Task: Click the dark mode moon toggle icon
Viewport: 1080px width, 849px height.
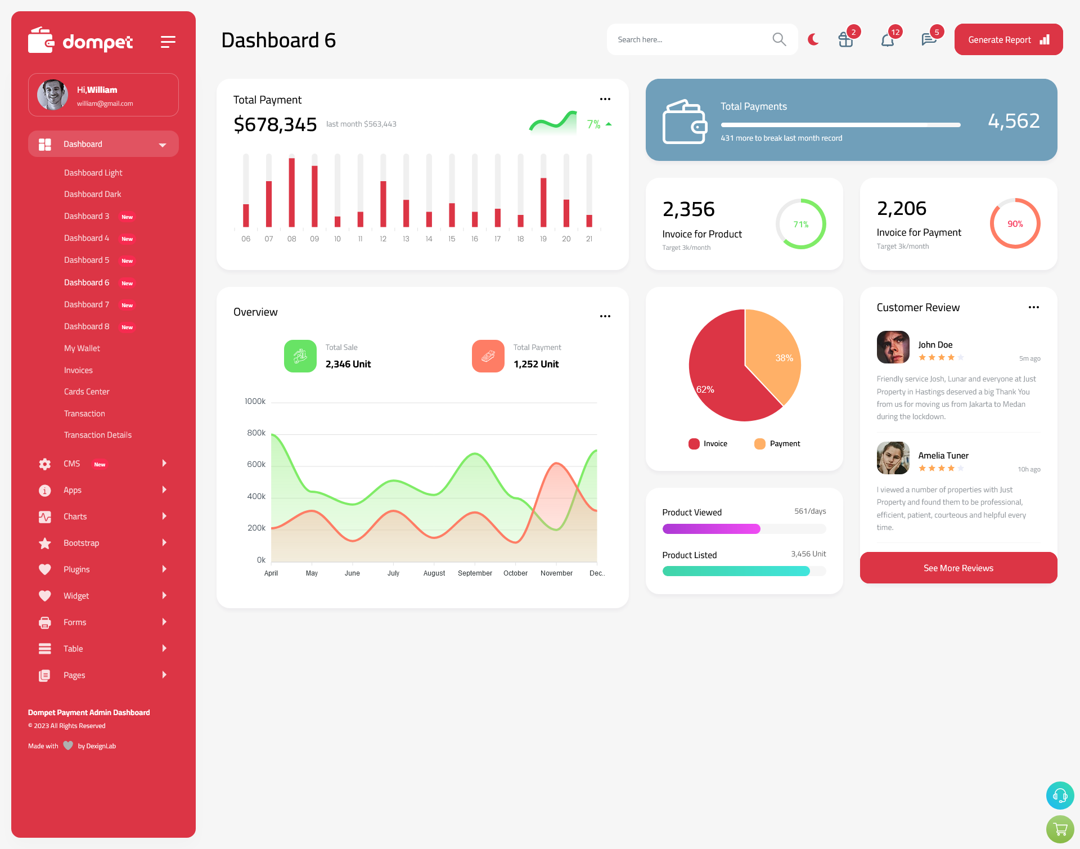Action: click(813, 39)
